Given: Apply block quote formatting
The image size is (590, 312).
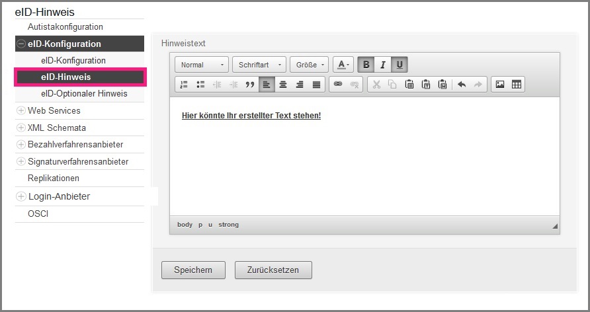Looking at the screenshot, I should [x=250, y=85].
